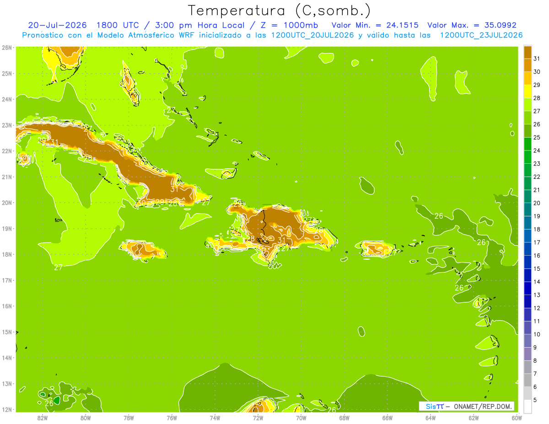Image resolution: width=549 pixels, height=424 pixels.
Task: Click the dark orange-brown swatch atop color scale
Action: point(527,52)
